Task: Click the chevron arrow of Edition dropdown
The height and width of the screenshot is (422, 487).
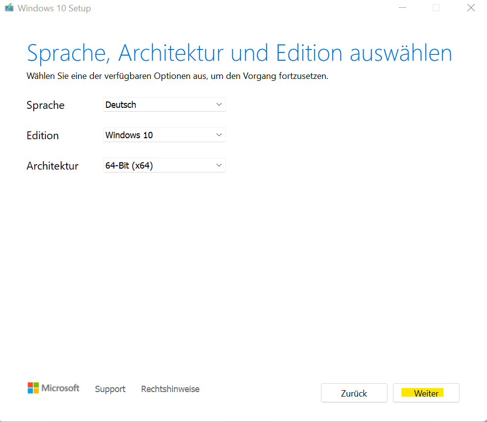Action: tap(219, 135)
